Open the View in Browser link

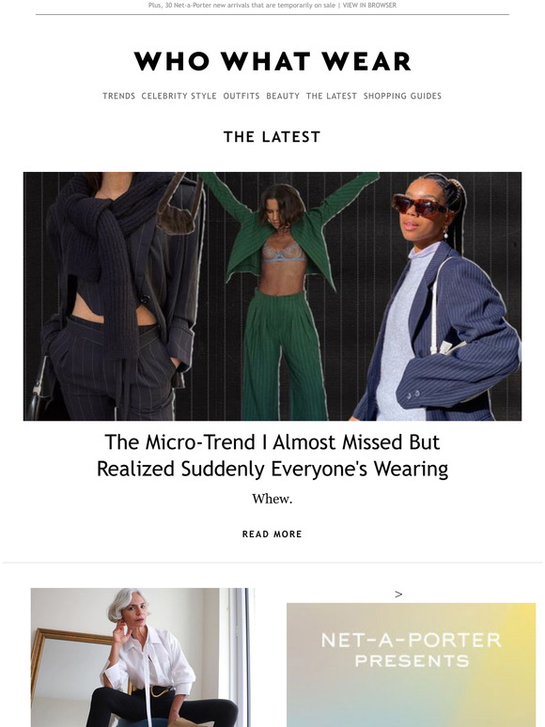(369, 5)
